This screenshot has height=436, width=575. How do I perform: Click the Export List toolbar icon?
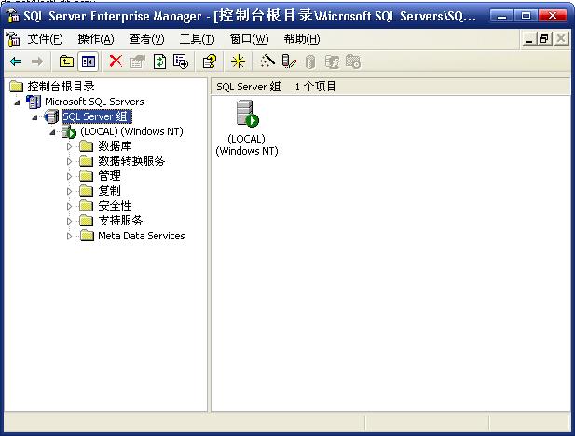[181, 61]
